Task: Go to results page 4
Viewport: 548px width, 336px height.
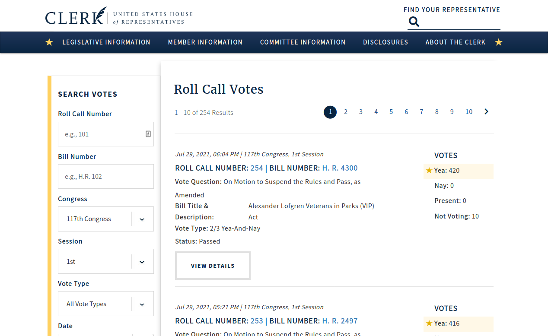Action: (376, 112)
